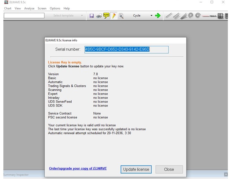
Task: Open the View menu
Action: click(x=17, y=8)
